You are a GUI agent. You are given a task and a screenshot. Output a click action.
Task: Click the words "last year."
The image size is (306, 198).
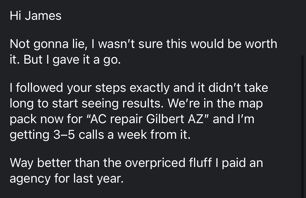98,179
